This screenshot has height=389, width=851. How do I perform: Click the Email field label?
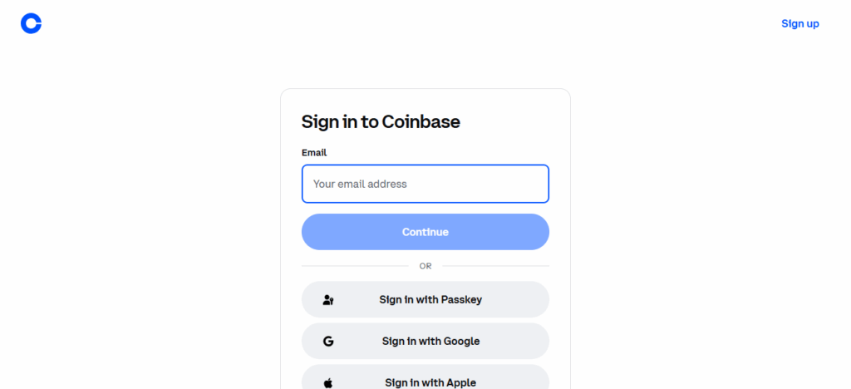(x=314, y=153)
